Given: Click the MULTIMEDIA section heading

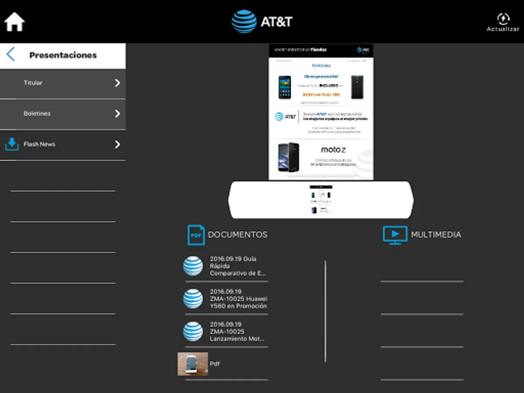Looking at the screenshot, I should [436, 234].
